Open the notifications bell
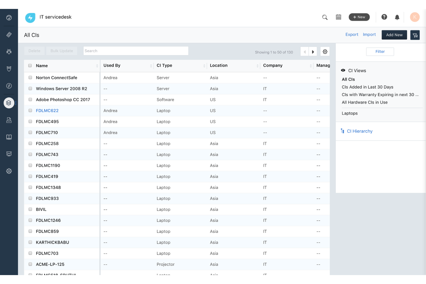Screen dimensions: 426x284 click(x=397, y=17)
